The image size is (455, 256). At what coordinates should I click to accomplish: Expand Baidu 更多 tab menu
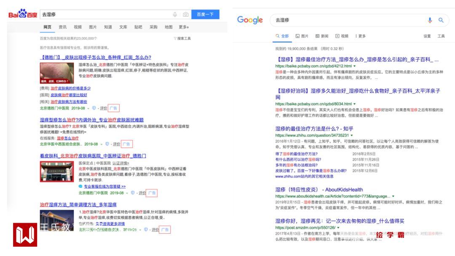coord(184,27)
